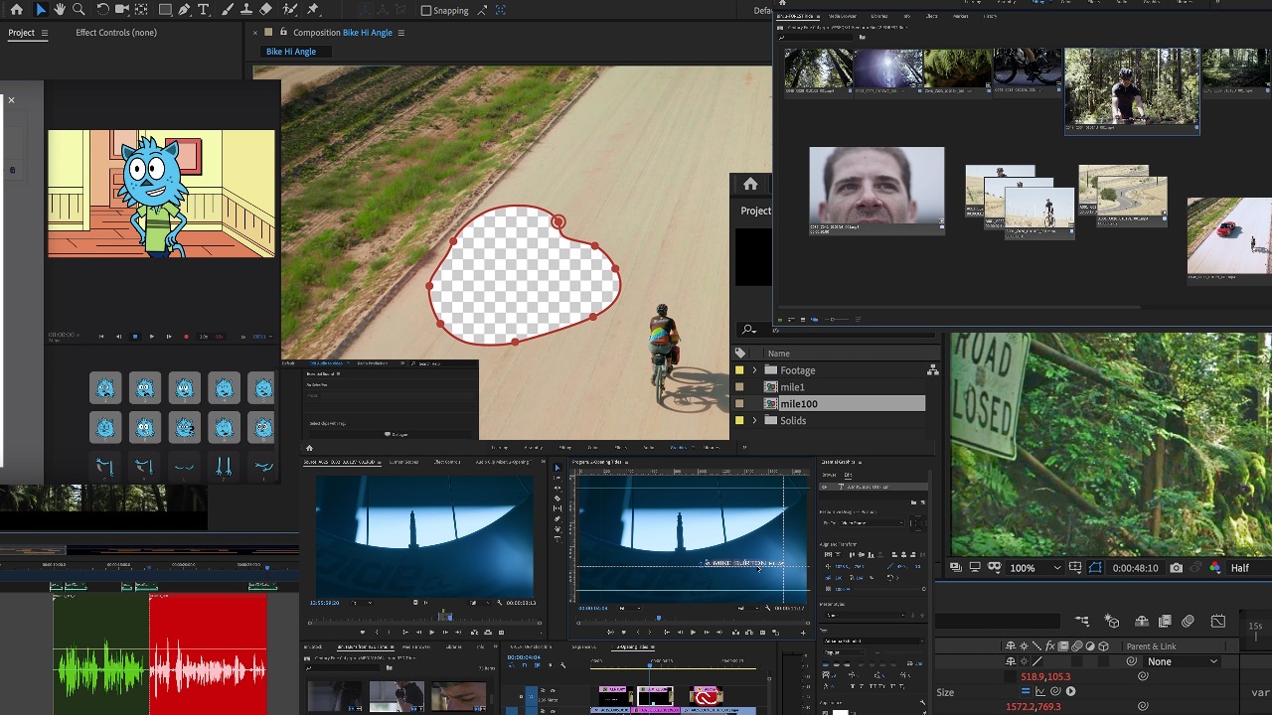Toggle Motion Blur switch in timeline

pyautogui.click(x=1189, y=622)
